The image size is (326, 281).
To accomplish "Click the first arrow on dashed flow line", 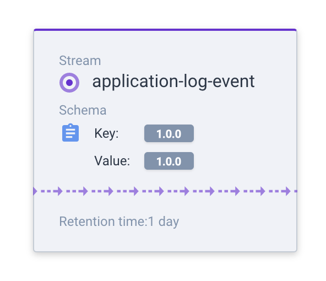I will click(58, 191).
